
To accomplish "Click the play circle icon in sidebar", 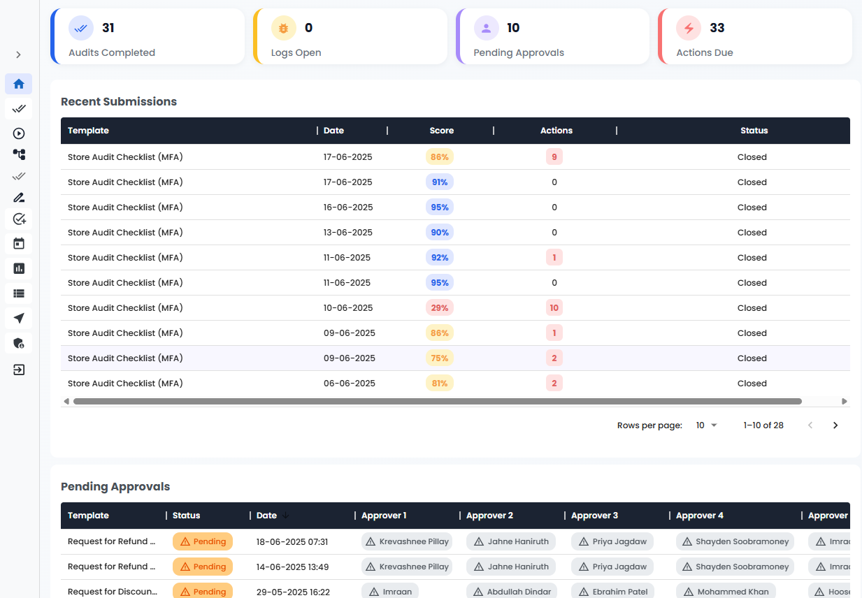I will point(19,133).
